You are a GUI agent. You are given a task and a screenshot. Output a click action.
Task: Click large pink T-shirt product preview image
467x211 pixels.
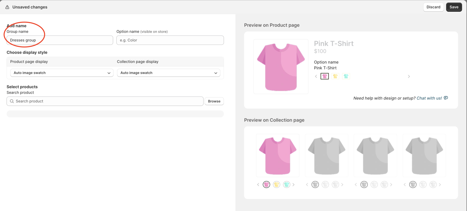click(281, 66)
